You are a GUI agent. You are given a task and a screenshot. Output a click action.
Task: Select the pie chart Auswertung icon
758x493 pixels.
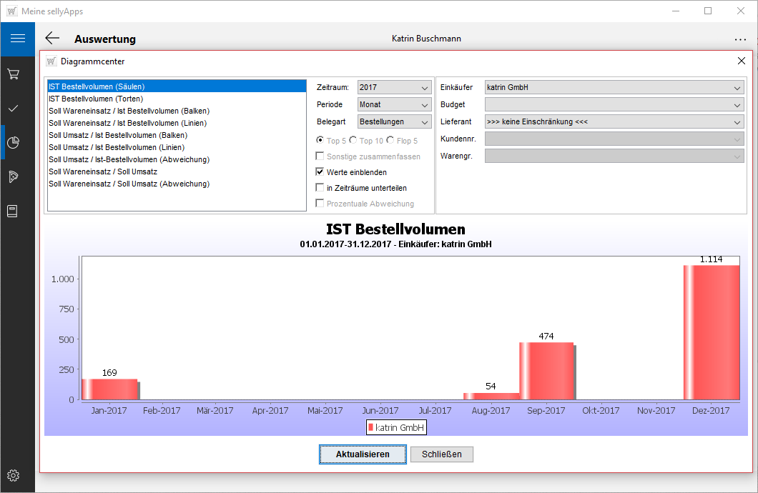pyautogui.click(x=13, y=142)
